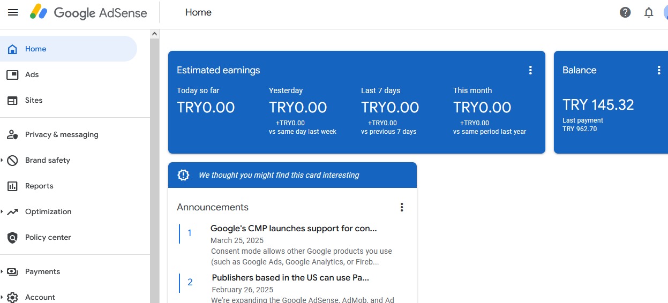Click the Policy center shield icon
668x303 pixels.
pyautogui.click(x=12, y=237)
